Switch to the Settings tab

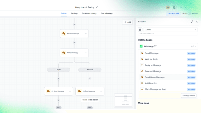click(x=74, y=13)
